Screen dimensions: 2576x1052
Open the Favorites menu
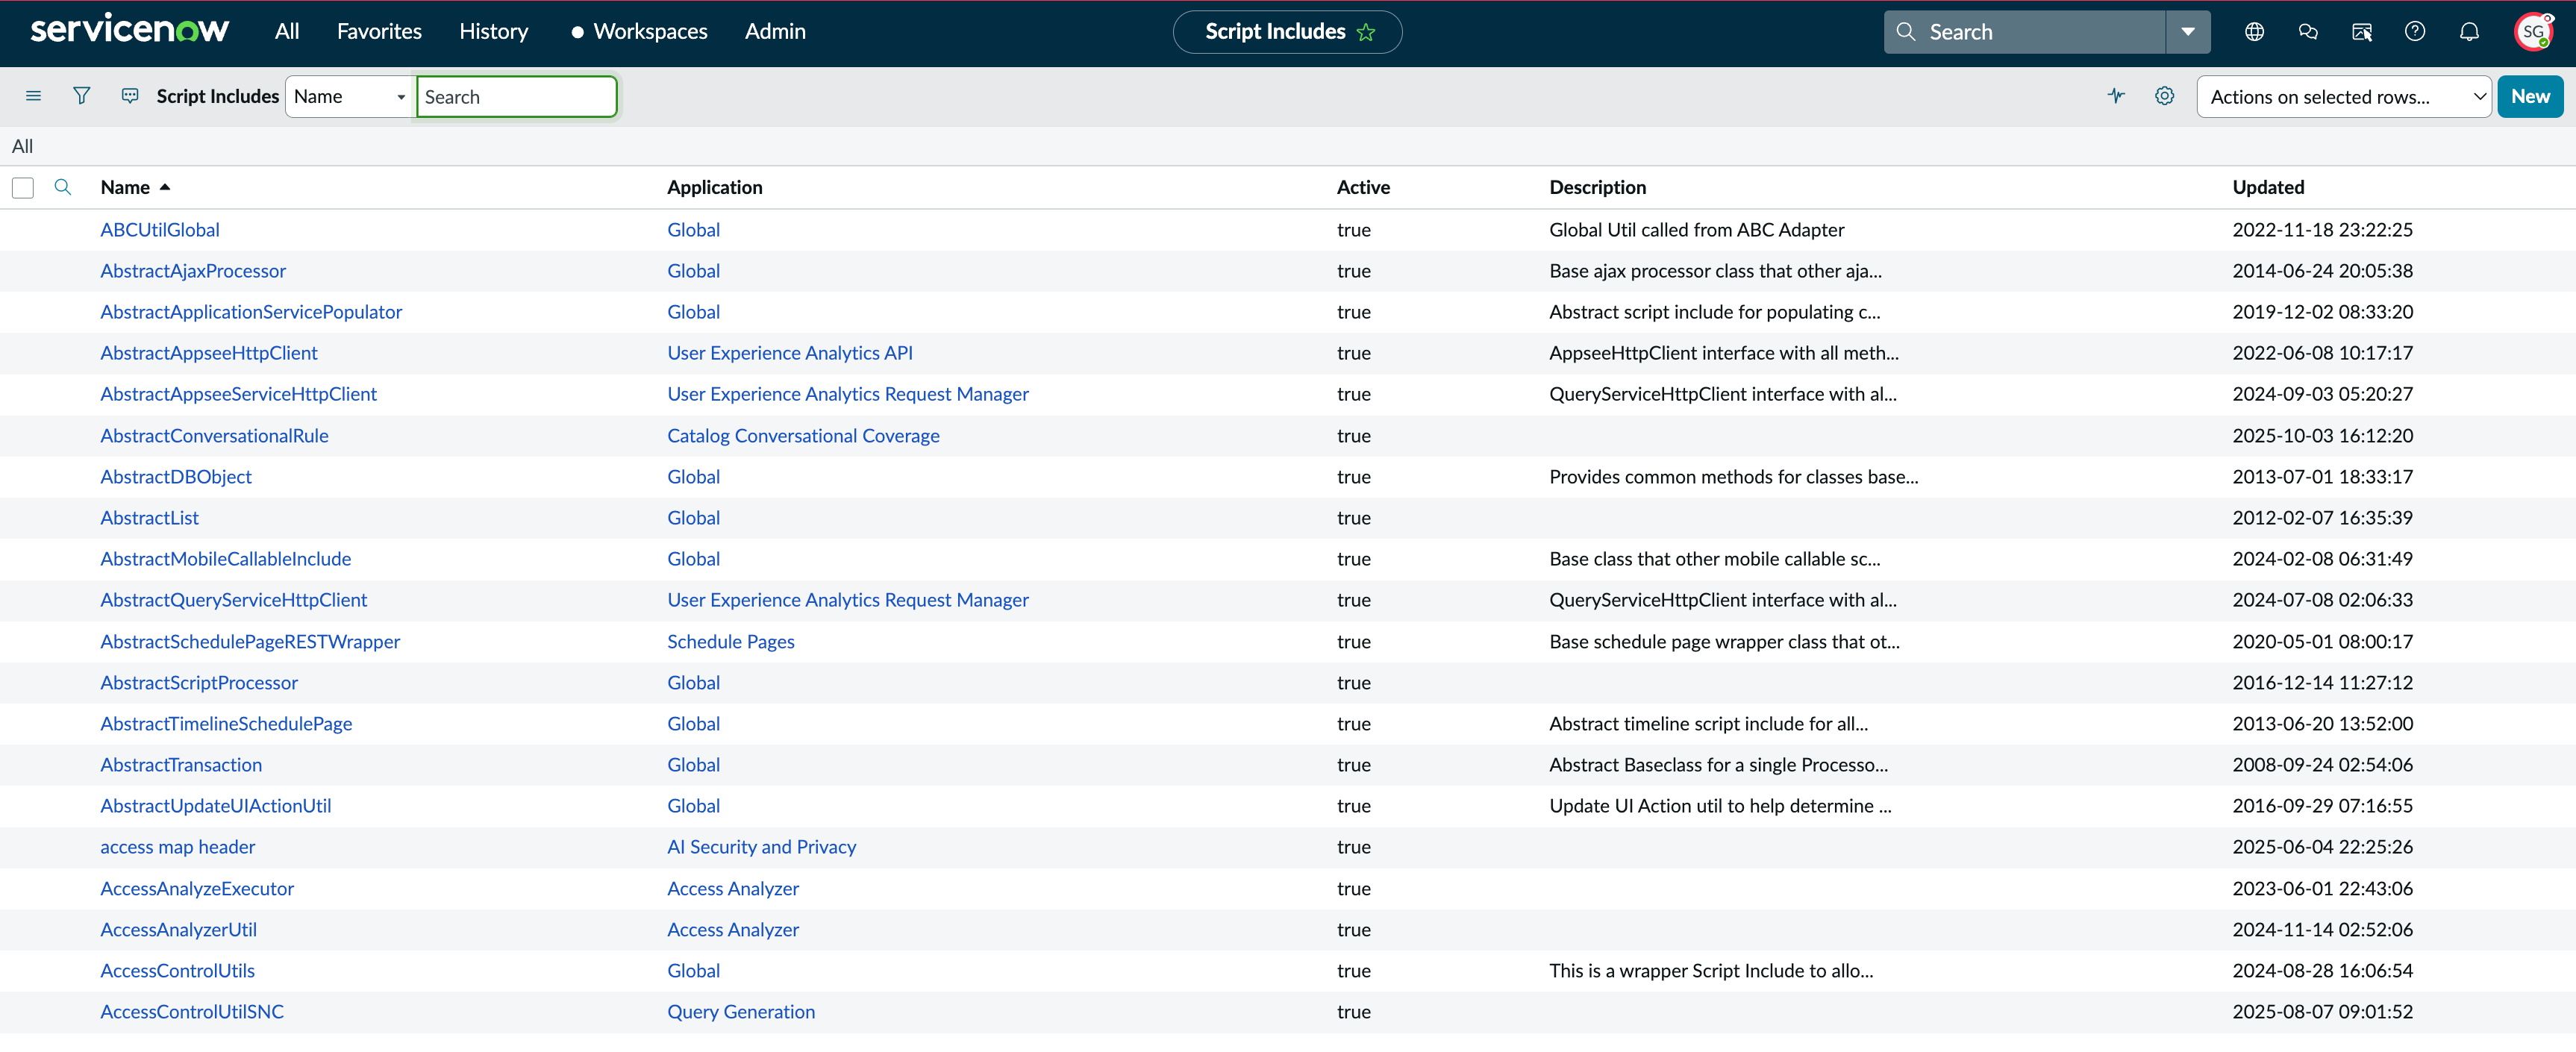pos(379,32)
